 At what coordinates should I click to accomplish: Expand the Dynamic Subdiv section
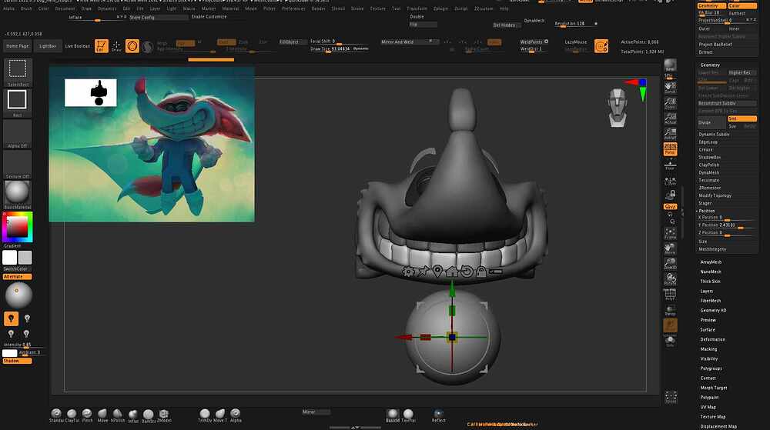(714, 135)
